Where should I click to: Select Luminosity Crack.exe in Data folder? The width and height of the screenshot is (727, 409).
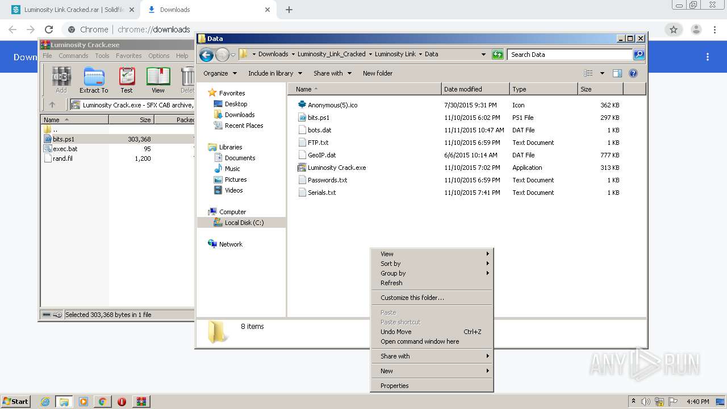pos(336,168)
